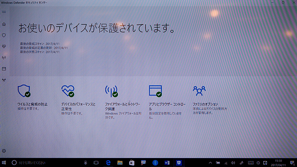Open Virus protection shield sidebar icon
The image size is (297, 167).
[4, 35]
